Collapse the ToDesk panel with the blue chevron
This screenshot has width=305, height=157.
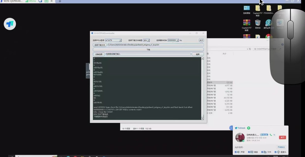(231, 128)
